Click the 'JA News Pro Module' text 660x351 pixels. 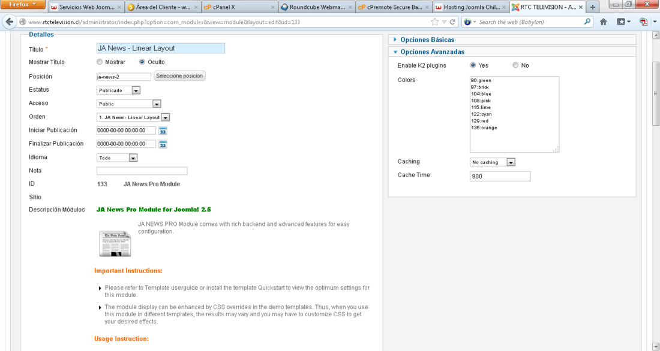coord(152,184)
